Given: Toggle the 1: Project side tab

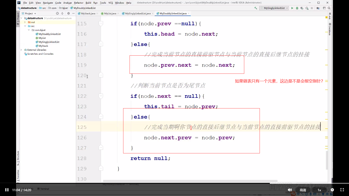Looking at the screenshot, I should point(18,18).
